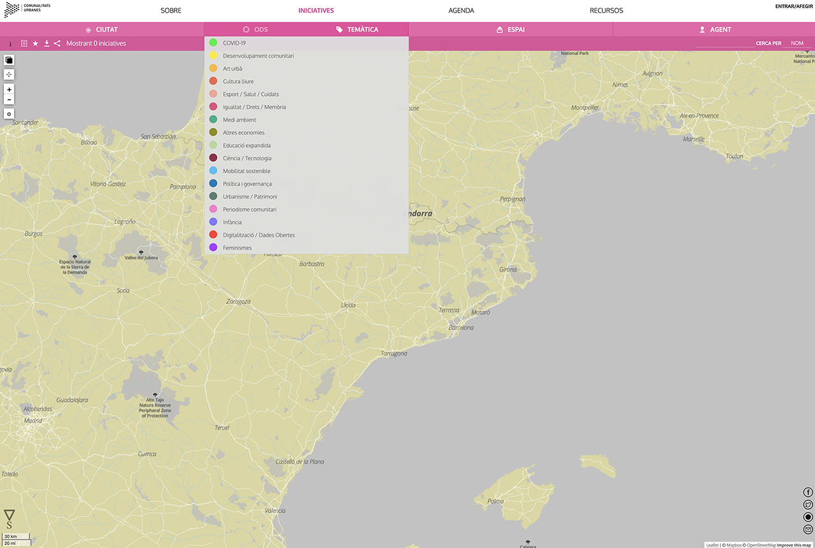Click the search field next to CERCA PER
The image size is (815, 548).
click(x=724, y=43)
